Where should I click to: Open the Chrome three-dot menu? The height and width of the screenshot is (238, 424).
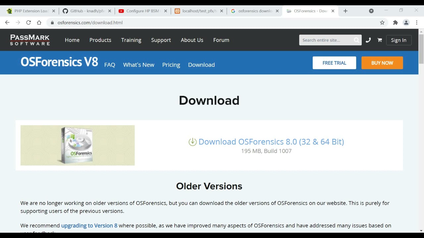417,22
